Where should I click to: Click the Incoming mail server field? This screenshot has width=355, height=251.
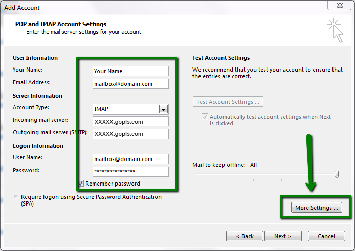tap(130, 122)
